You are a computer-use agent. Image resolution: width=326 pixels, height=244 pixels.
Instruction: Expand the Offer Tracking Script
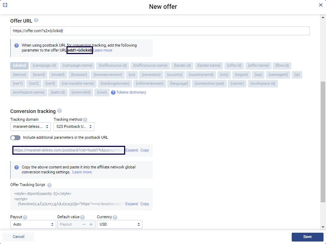132,204
